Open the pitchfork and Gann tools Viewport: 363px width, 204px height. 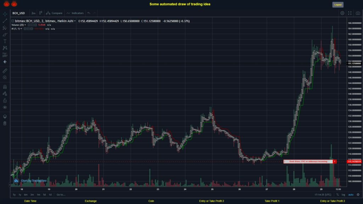[x=5, y=28]
